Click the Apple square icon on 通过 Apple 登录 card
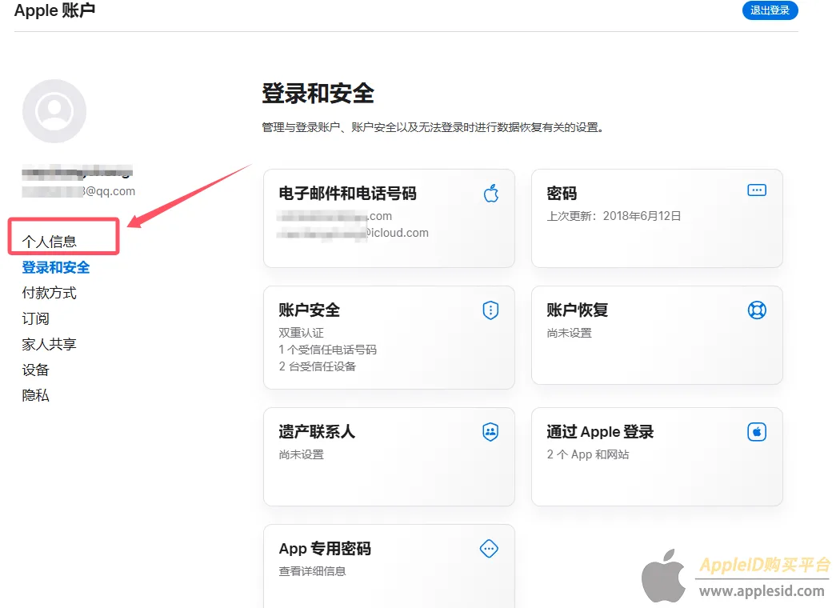The height and width of the screenshot is (608, 840). click(x=757, y=432)
